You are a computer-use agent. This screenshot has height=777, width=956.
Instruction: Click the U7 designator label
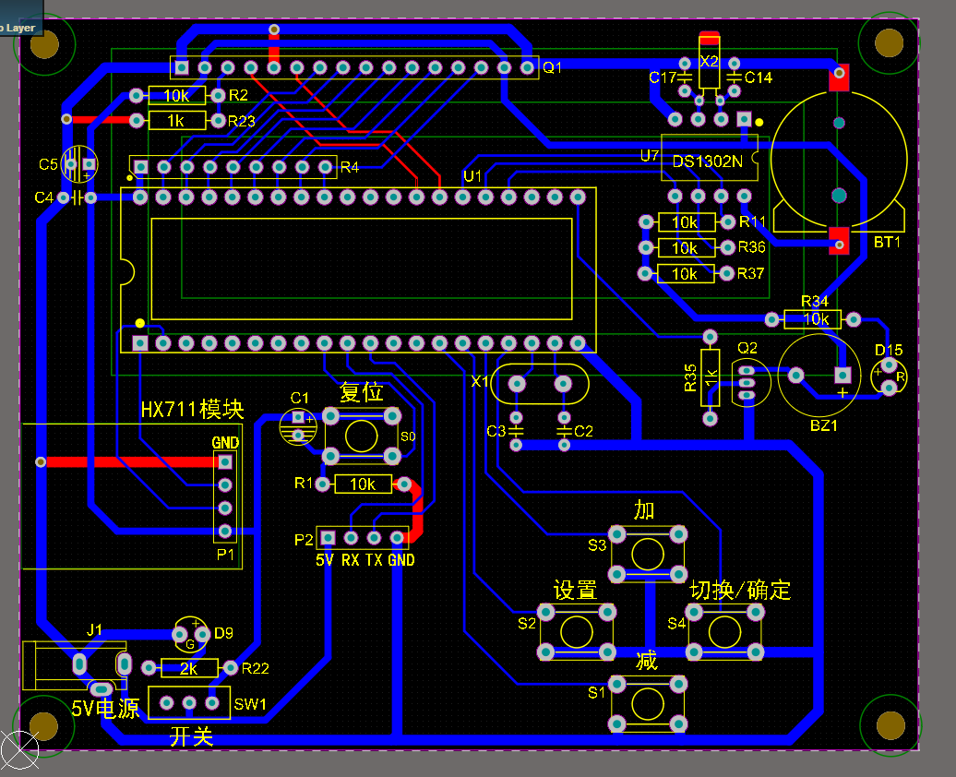[x=650, y=156]
